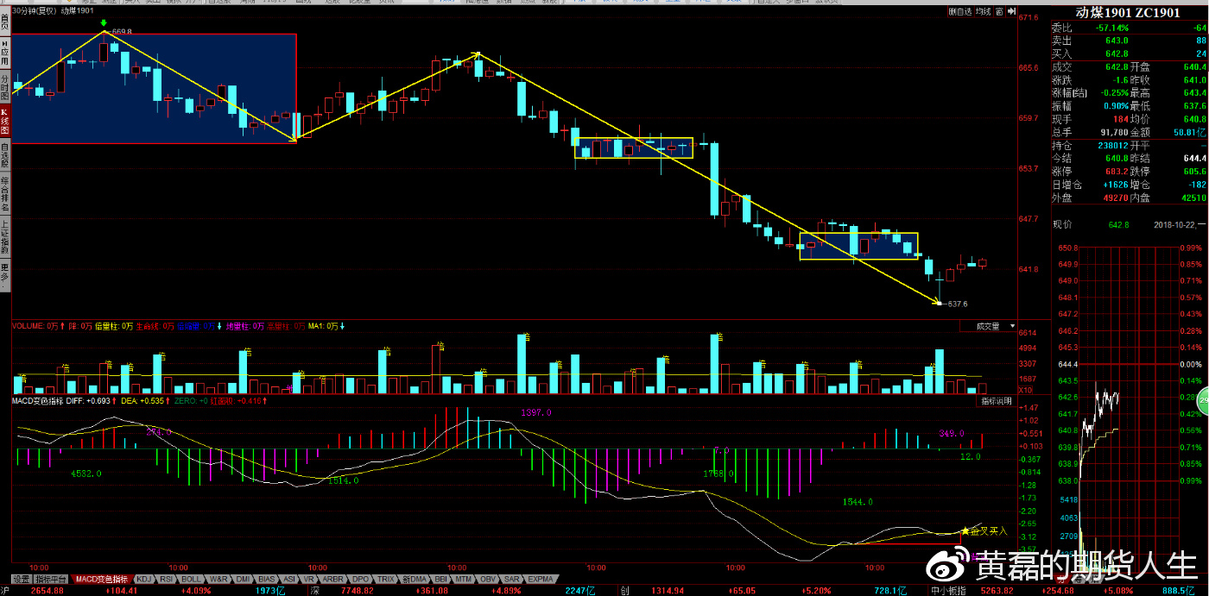The width and height of the screenshot is (1209, 596).
Task: Switch to the BBI indicator tab
Action: (441, 579)
